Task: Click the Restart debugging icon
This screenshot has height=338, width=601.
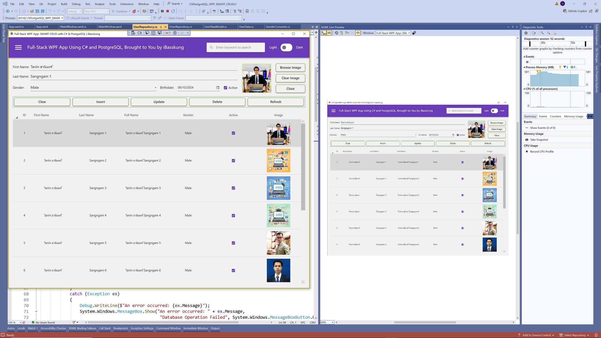Action: tap(173, 11)
